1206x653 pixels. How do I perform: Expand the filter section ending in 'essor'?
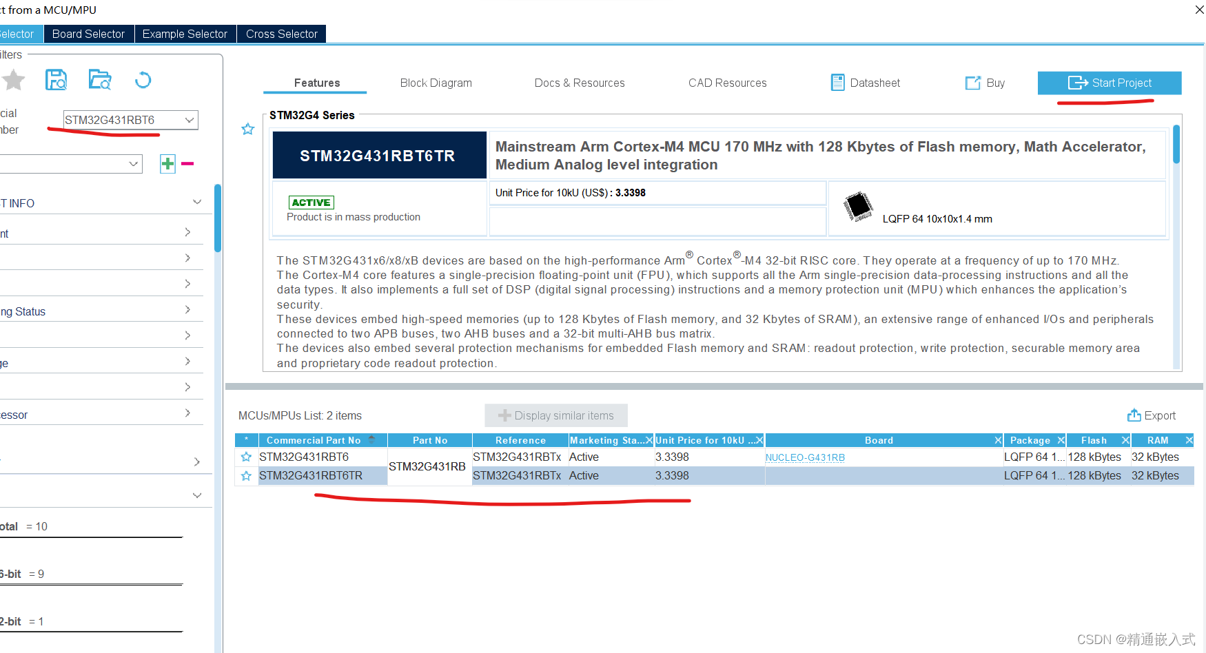coord(187,413)
